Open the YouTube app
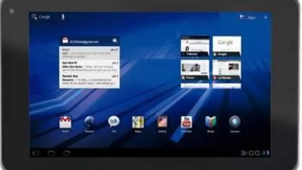302x170 pixels. (x=187, y=122)
